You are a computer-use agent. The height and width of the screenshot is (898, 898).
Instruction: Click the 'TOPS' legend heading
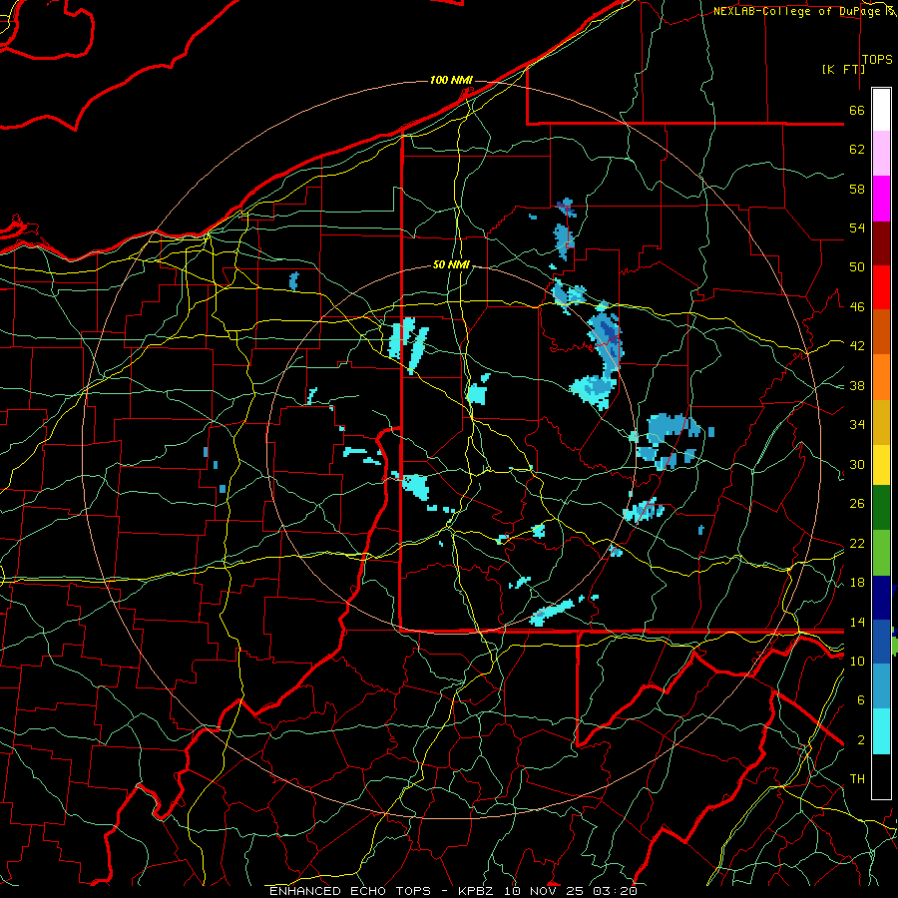[877, 60]
